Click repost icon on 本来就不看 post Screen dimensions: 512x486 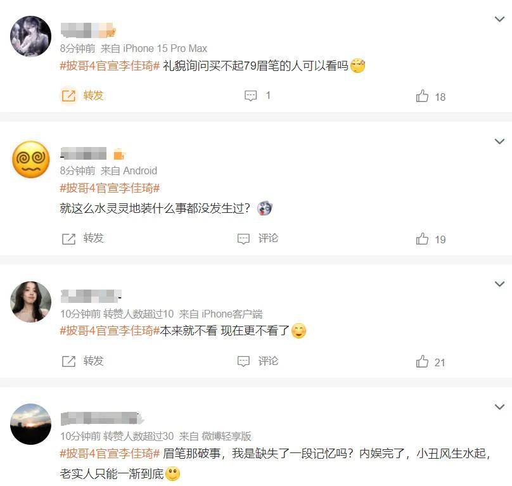click(x=68, y=361)
